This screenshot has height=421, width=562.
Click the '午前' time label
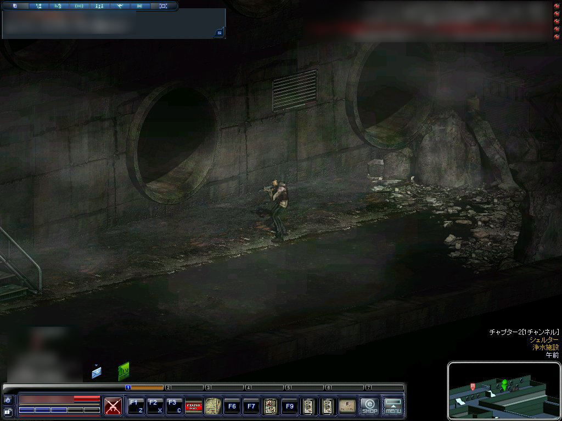pyautogui.click(x=552, y=355)
